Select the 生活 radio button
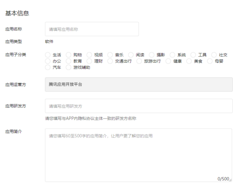The width and height of the screenshot is (240, 183). point(48,55)
